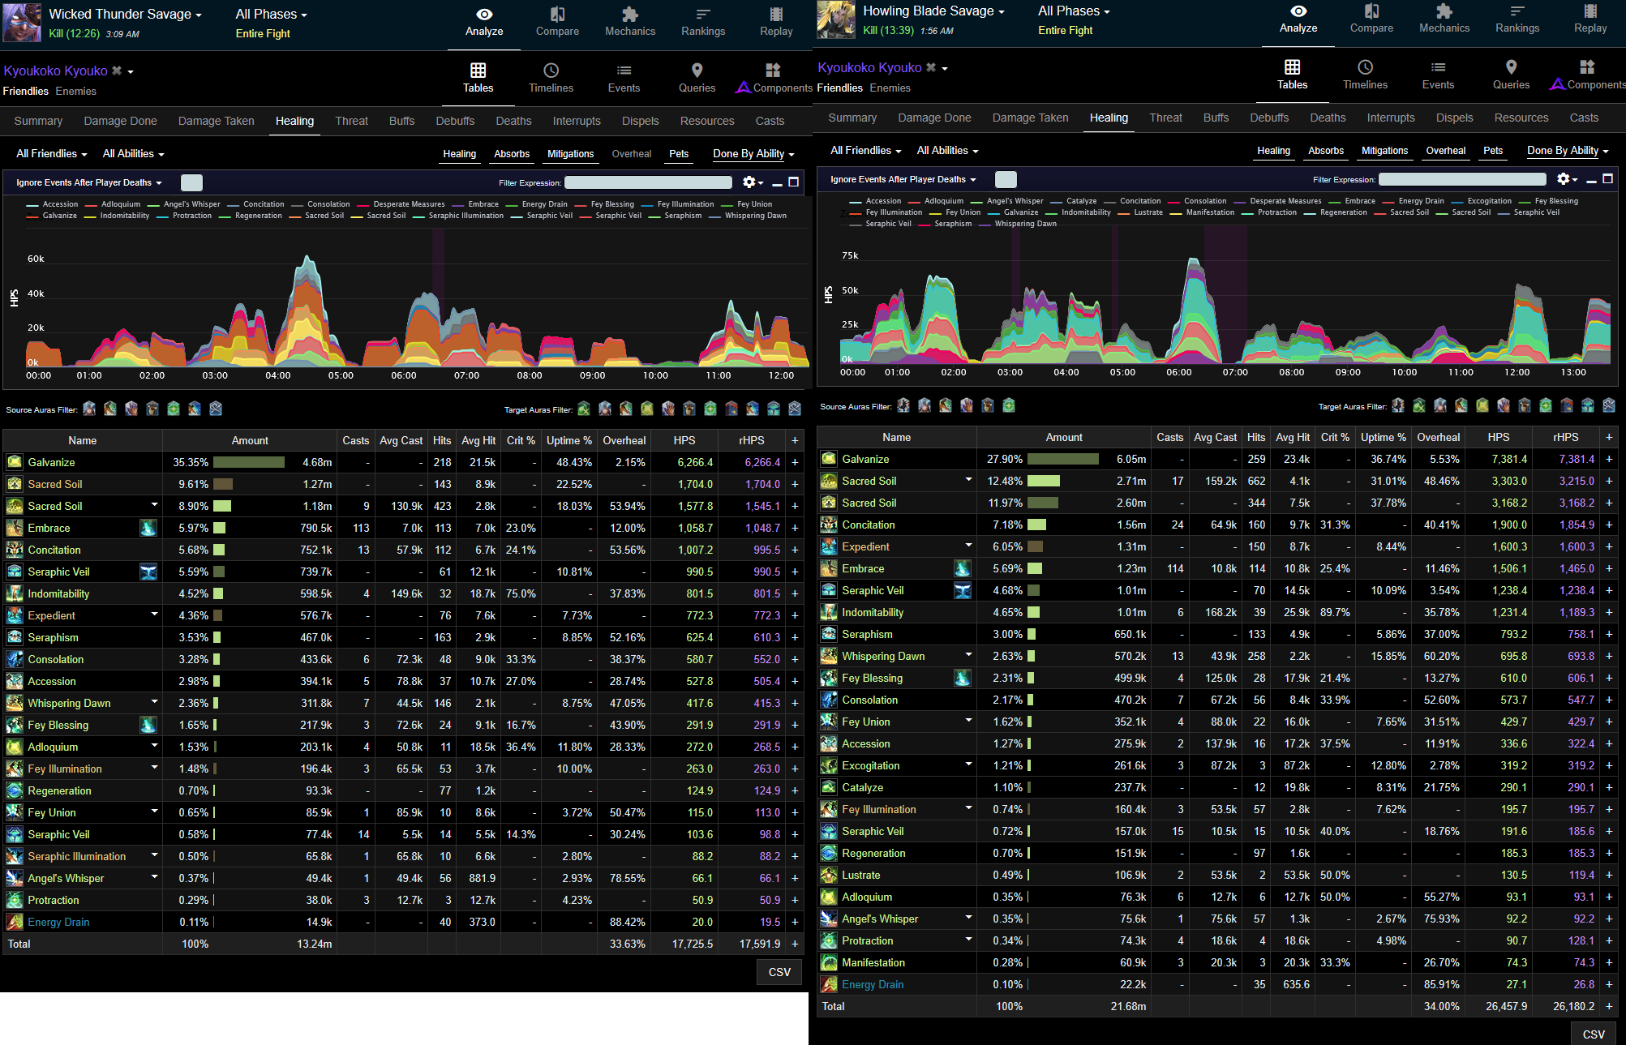Click Energy Drain icon in Wicked Thunder table

point(15,922)
